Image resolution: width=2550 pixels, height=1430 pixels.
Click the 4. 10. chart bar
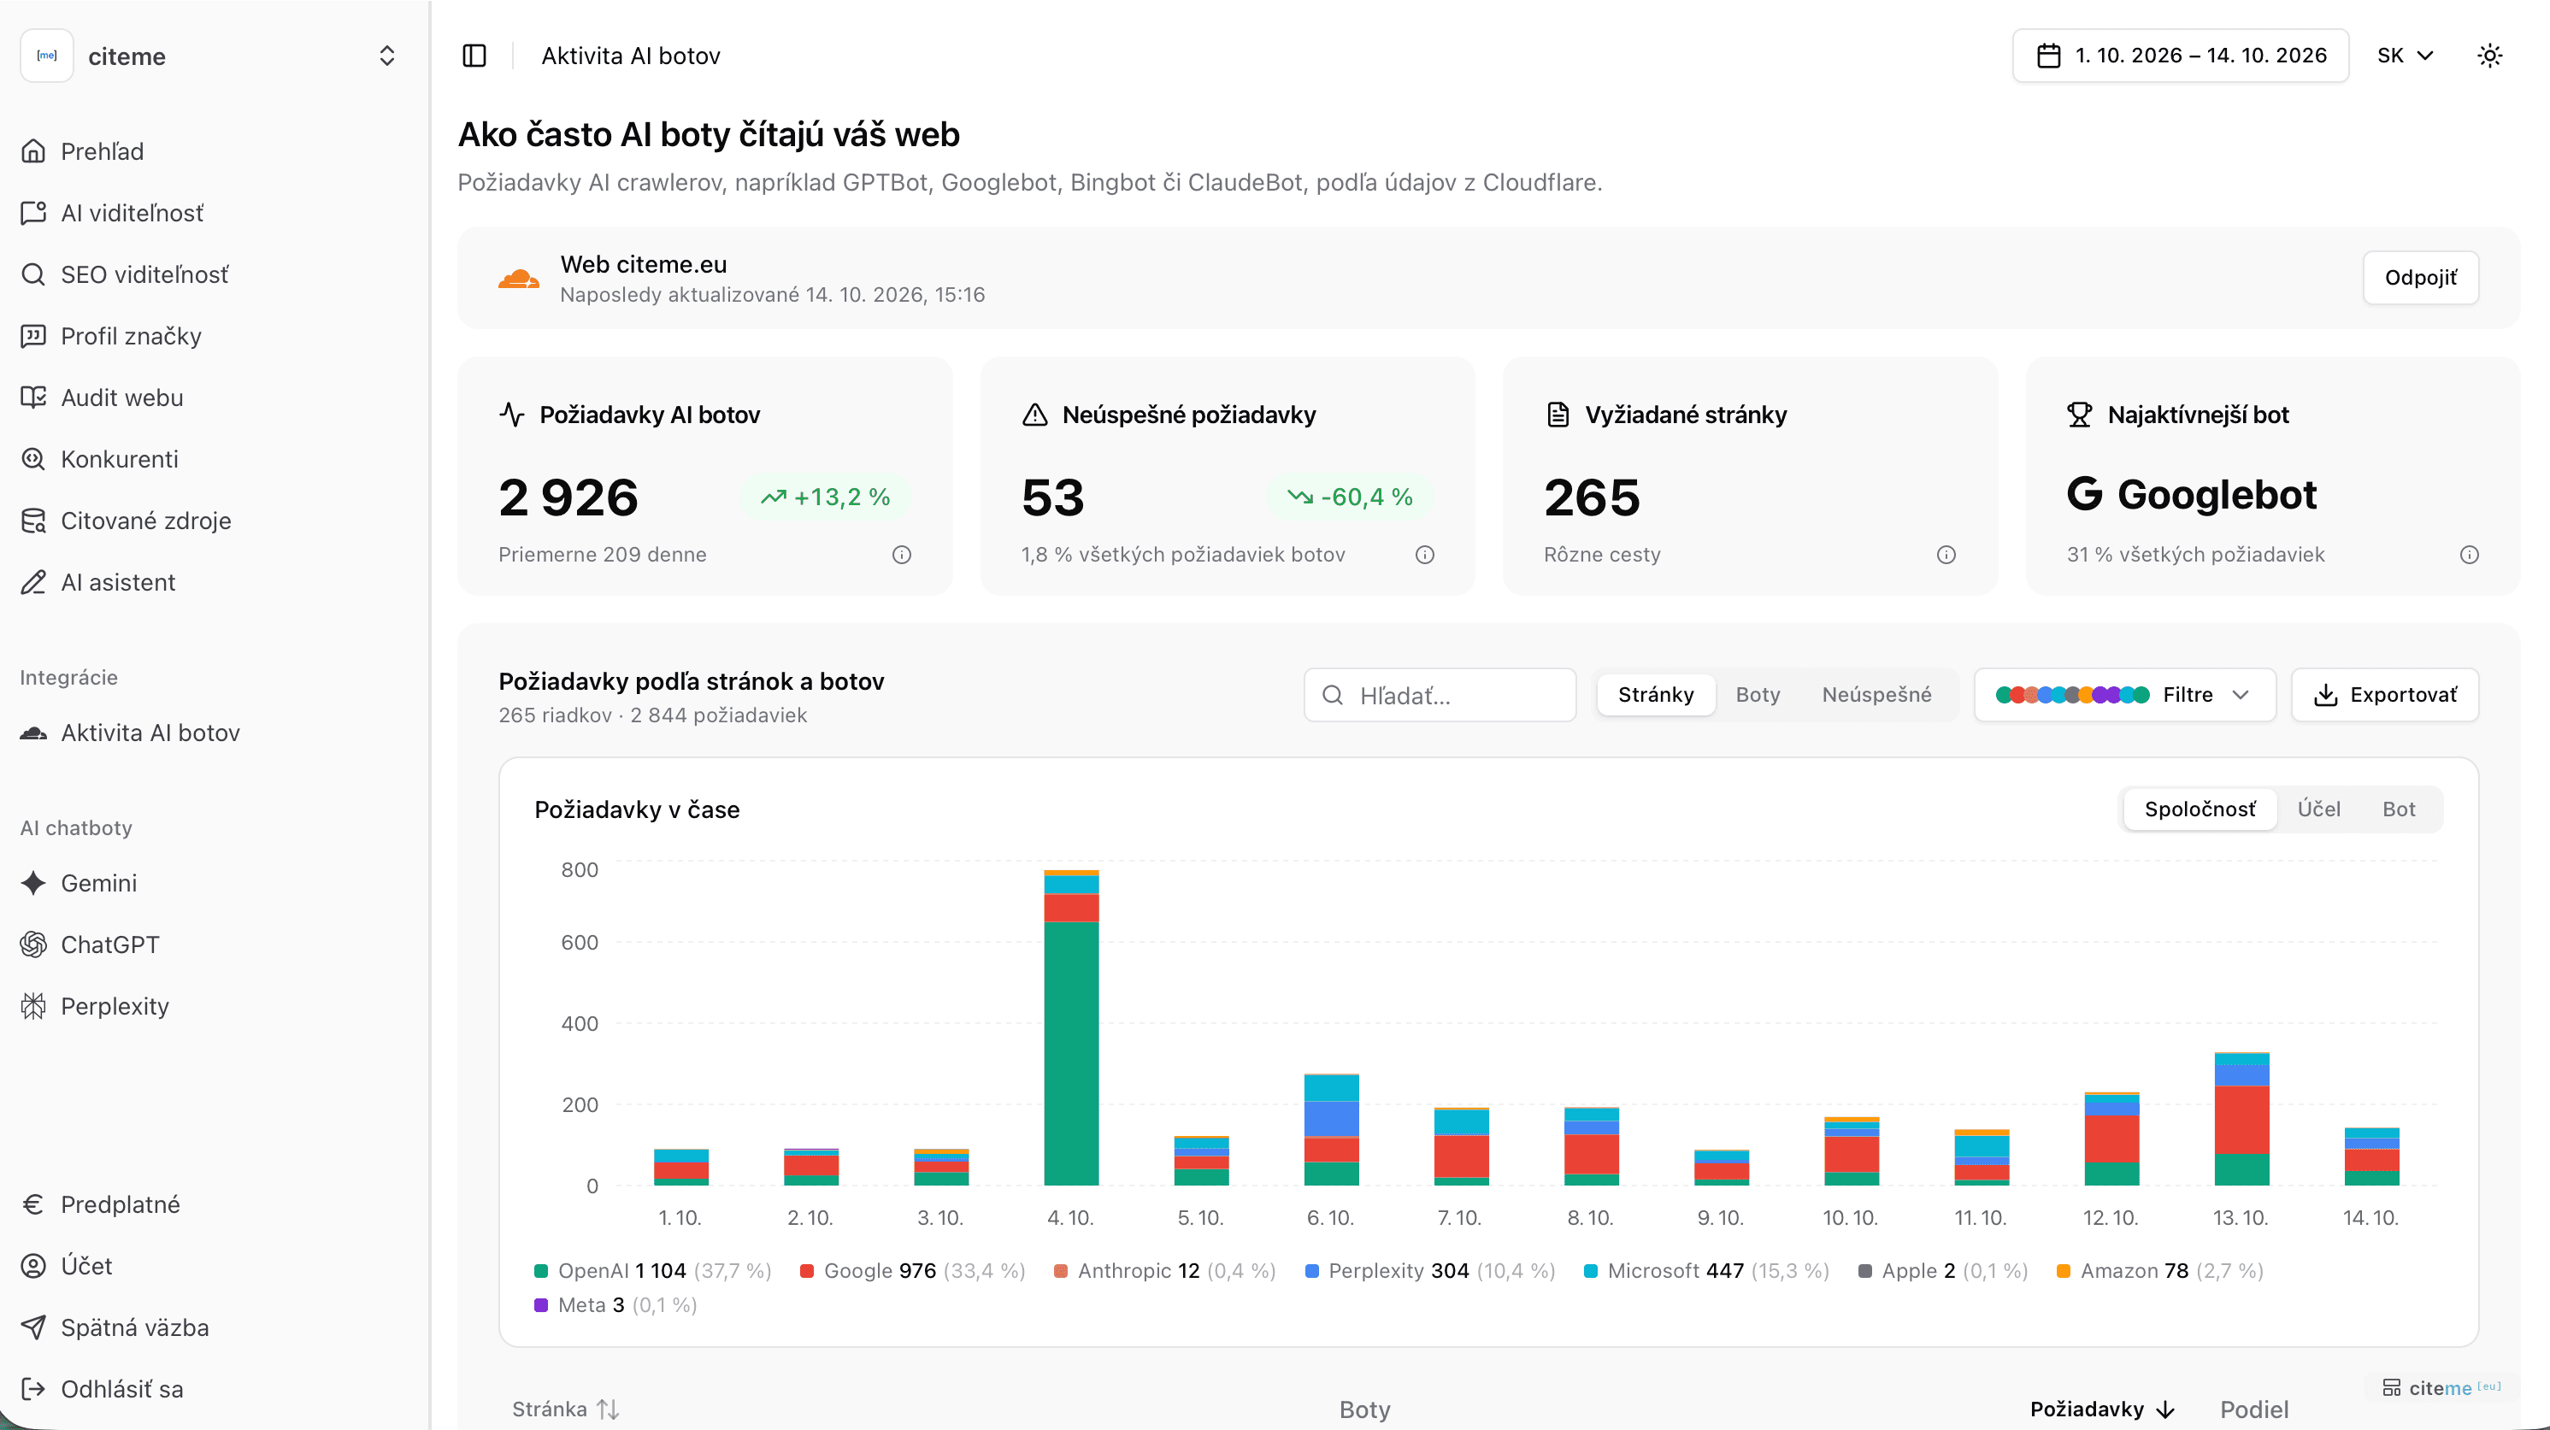[x=1071, y=1027]
